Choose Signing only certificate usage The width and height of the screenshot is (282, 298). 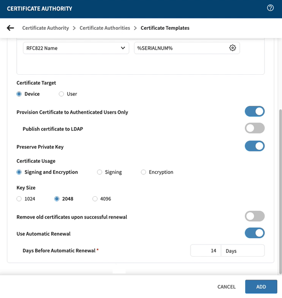(x=100, y=172)
